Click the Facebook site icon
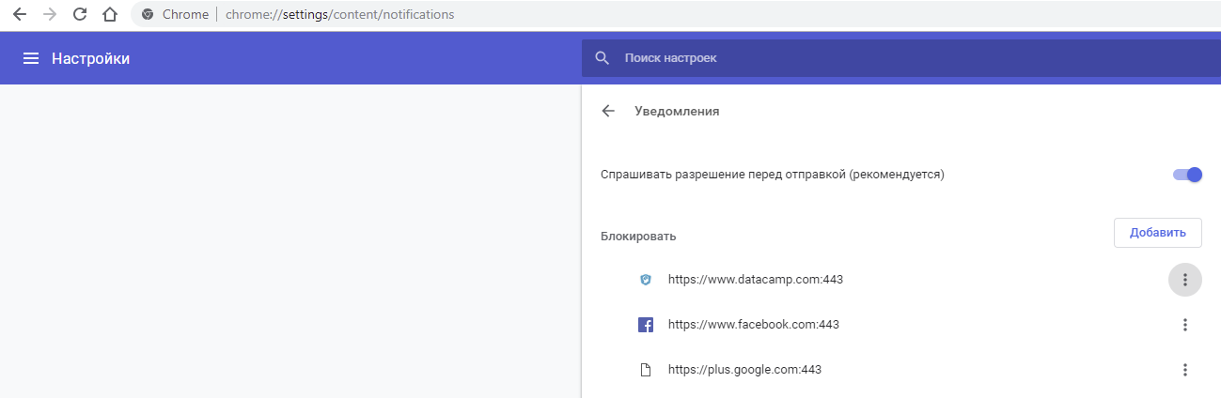The image size is (1221, 398). [x=645, y=325]
